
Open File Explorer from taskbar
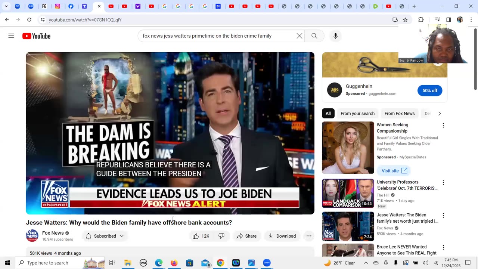[x=128, y=263]
